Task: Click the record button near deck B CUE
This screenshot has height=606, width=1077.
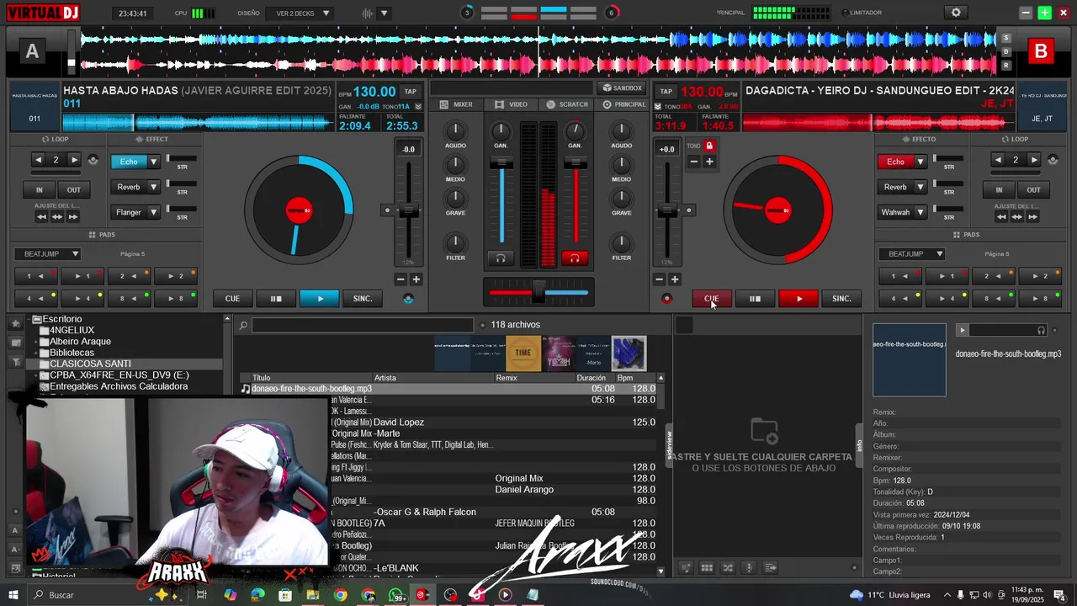Action: 666,299
